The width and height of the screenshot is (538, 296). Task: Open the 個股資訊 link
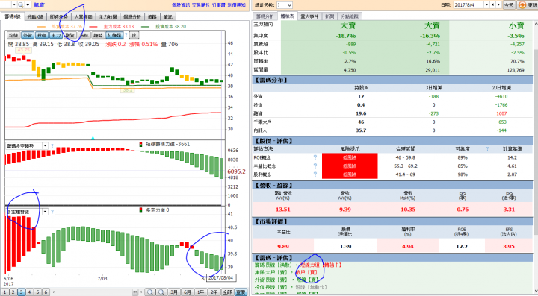[181, 5]
